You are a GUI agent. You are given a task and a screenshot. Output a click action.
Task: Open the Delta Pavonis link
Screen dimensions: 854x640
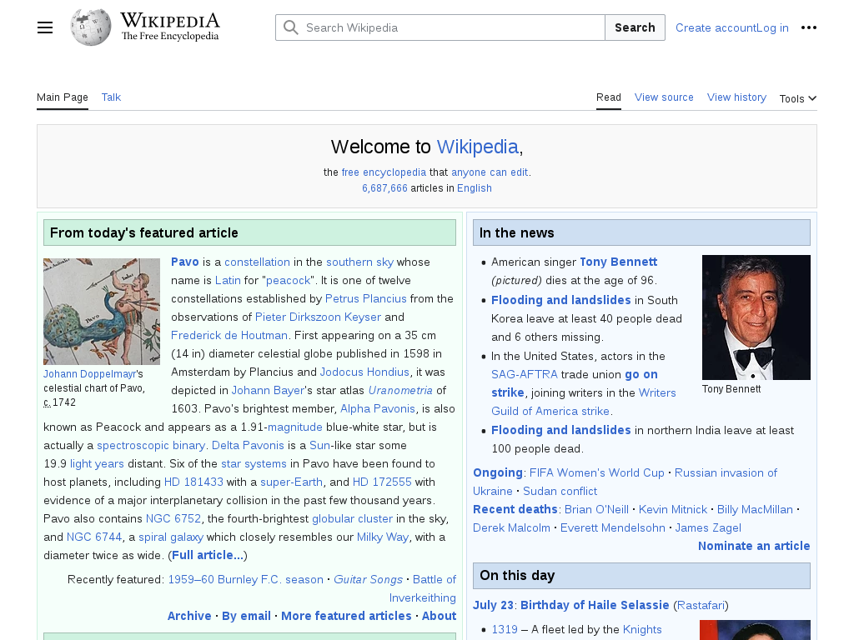(248, 445)
